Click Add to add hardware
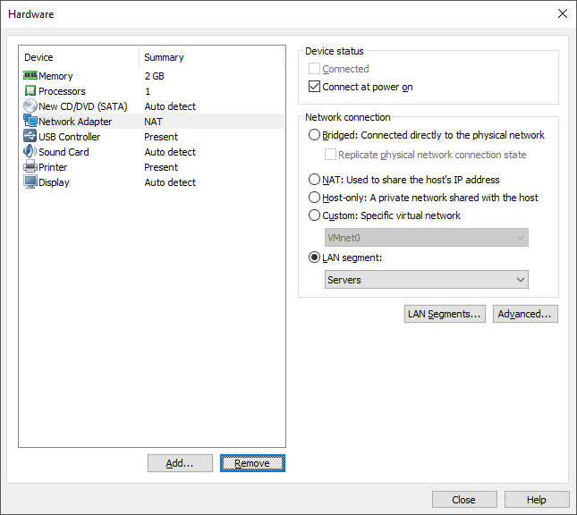The width and height of the screenshot is (577, 515). (x=180, y=463)
